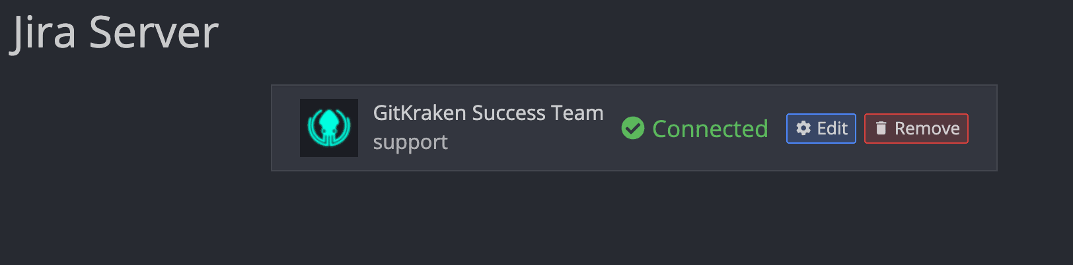
Task: Click the dark background below the card
Action: (x=634, y=218)
